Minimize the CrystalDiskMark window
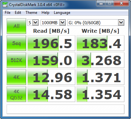The image size is (131, 119). point(101,3)
